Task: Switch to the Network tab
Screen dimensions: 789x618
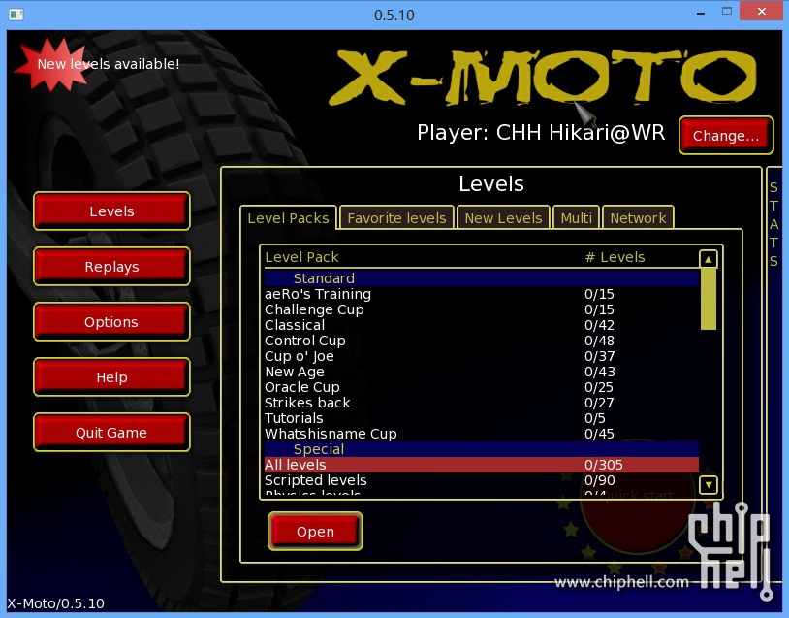Action: click(638, 218)
